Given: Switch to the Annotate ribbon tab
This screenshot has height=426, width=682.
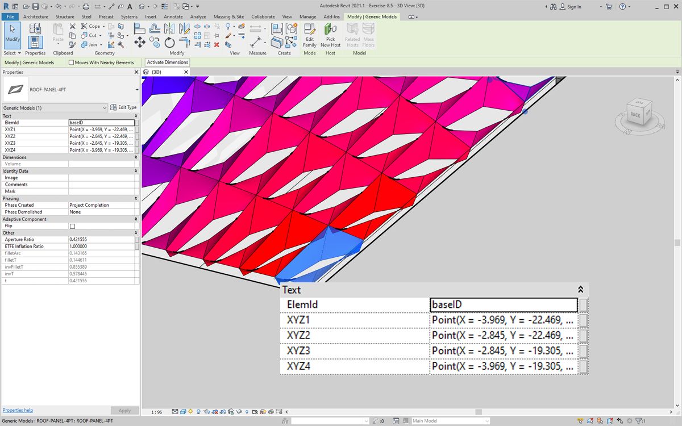Looking at the screenshot, I should [173, 17].
